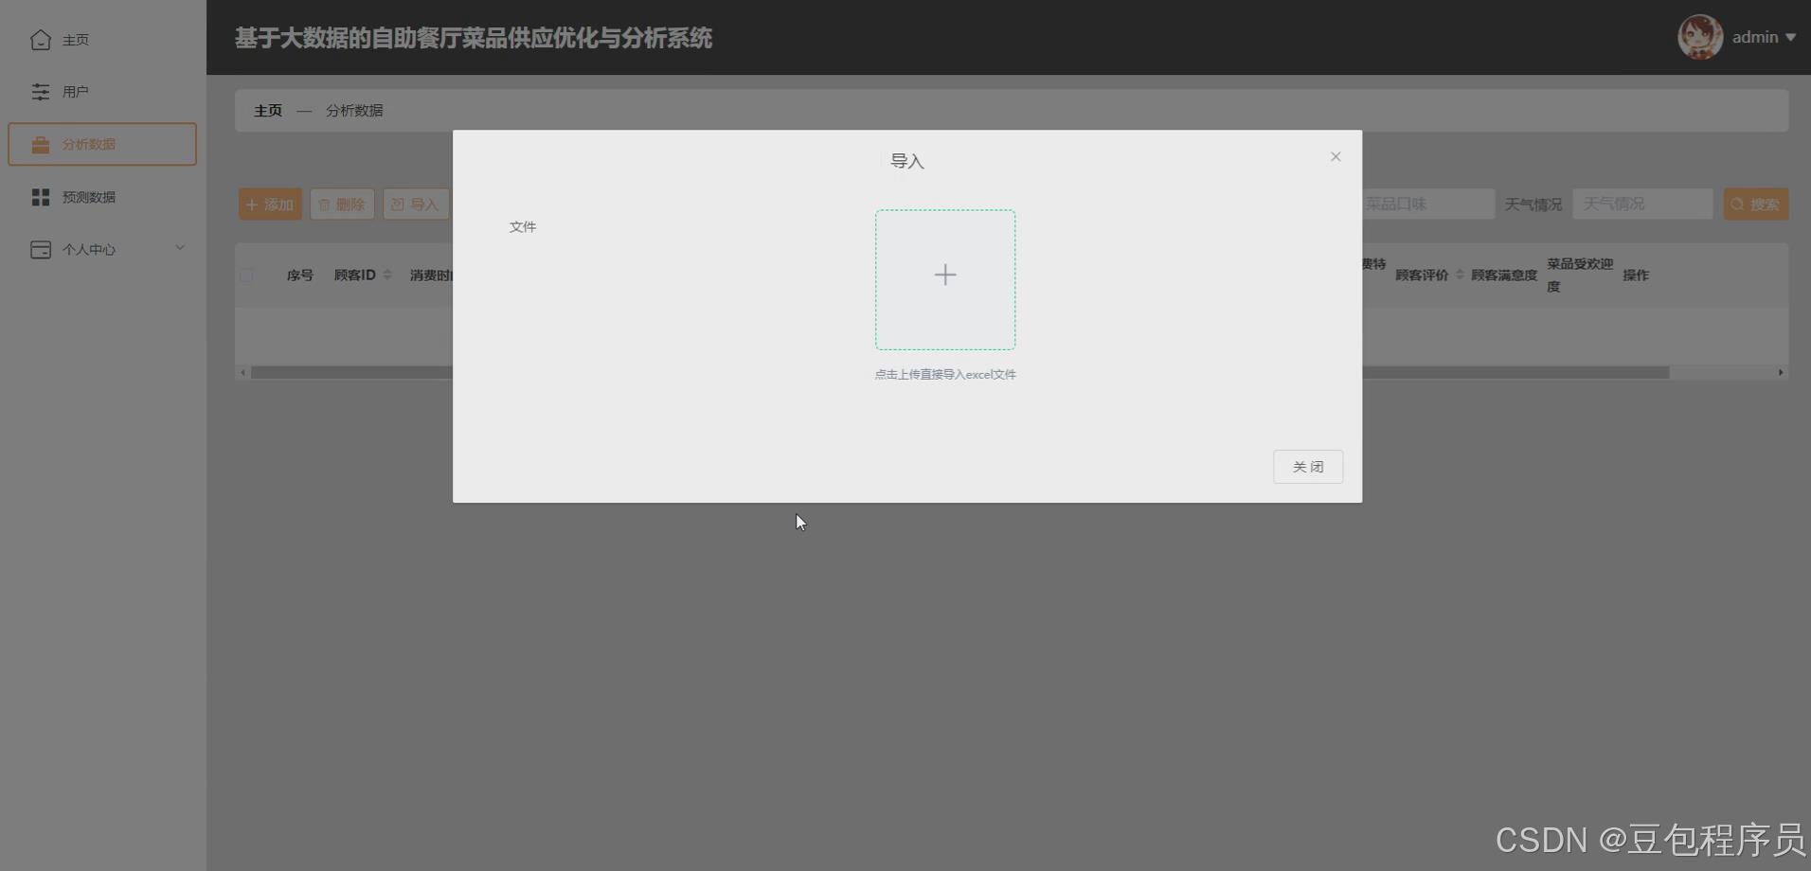Open 主页 from the breadcrumb
The width and height of the screenshot is (1811, 871).
point(268,110)
